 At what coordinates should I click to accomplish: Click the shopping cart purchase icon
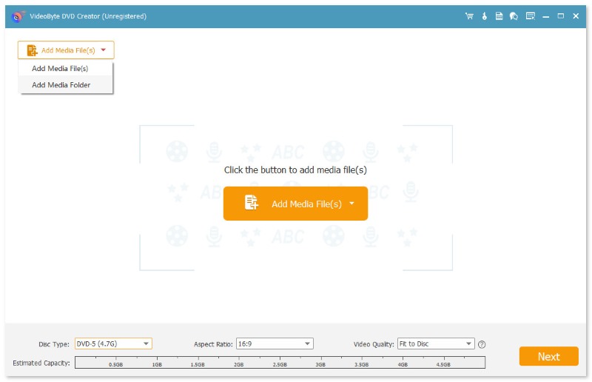(x=469, y=16)
